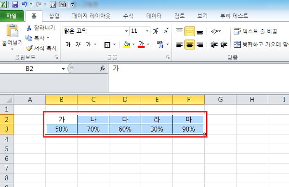Toggle middle vertical alignment
The width and height of the screenshot is (289, 187).
click(190, 31)
